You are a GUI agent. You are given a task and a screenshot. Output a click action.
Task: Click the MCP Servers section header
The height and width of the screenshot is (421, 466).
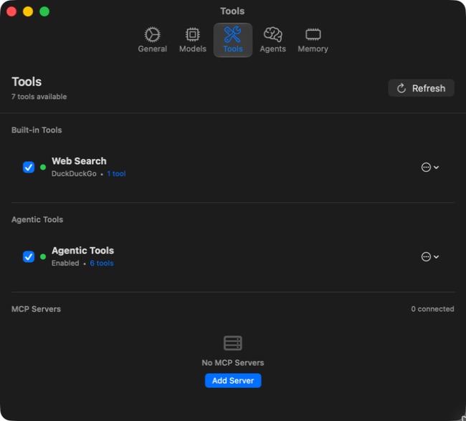tap(36, 309)
